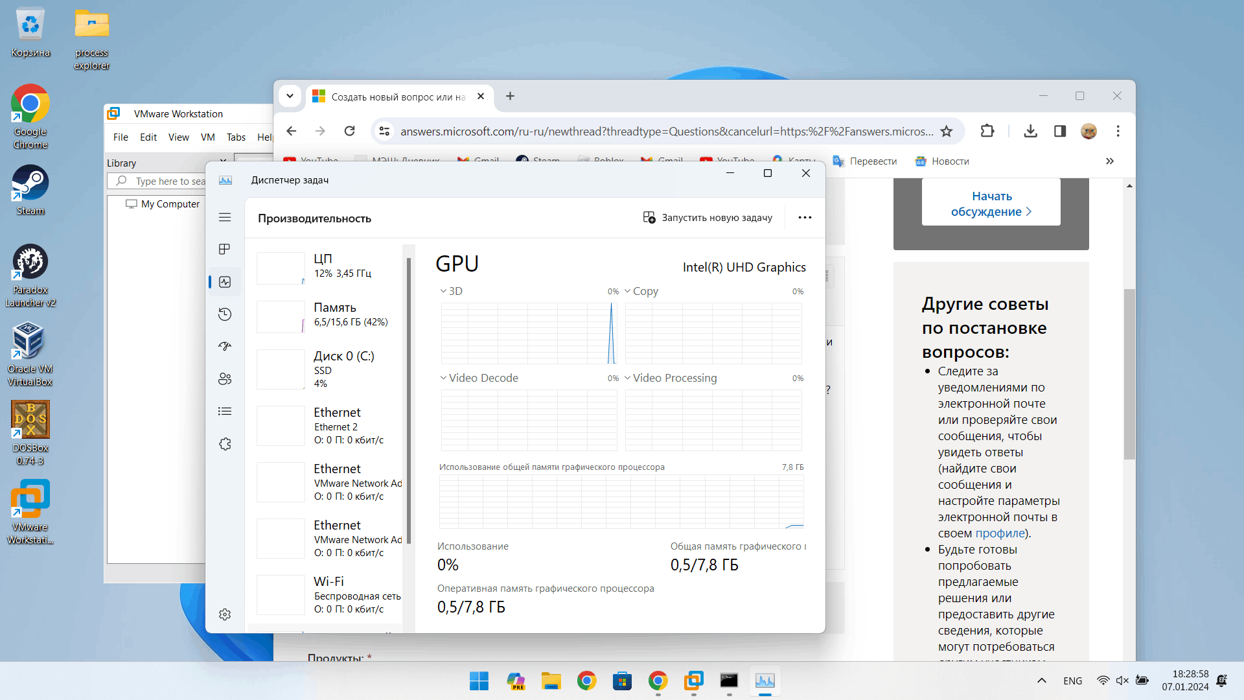Go back in Chrome browser
Image resolution: width=1244 pixels, height=700 pixels.
292,131
